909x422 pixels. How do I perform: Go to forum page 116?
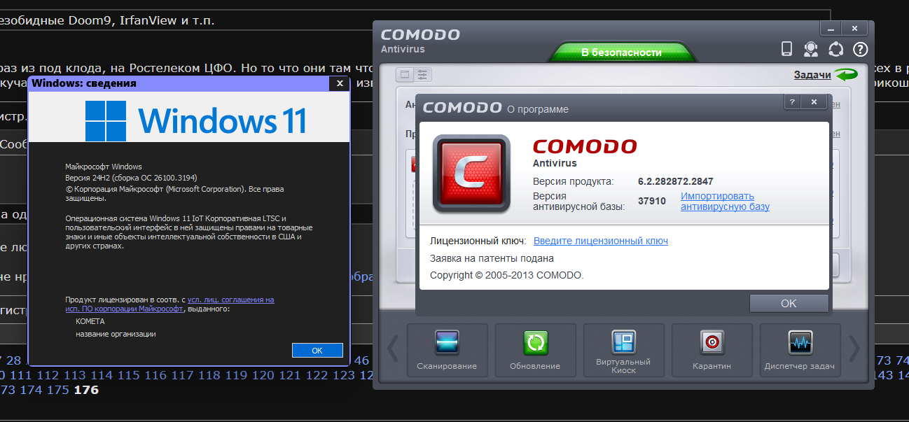tap(155, 376)
